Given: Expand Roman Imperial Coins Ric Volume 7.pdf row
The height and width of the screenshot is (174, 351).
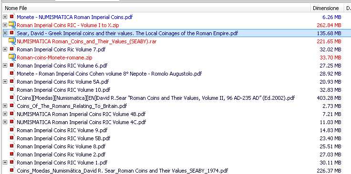Looking at the screenshot, I should [x=5, y=49].
